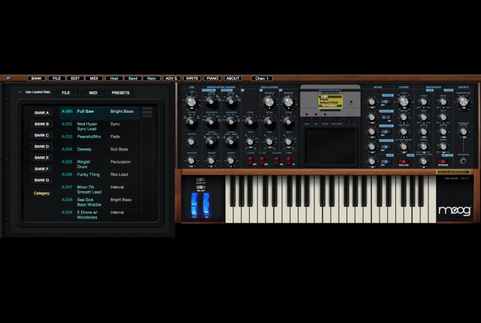481x323 pixels.
Task: Open the ABOUT menu
Action: pyautogui.click(x=233, y=78)
